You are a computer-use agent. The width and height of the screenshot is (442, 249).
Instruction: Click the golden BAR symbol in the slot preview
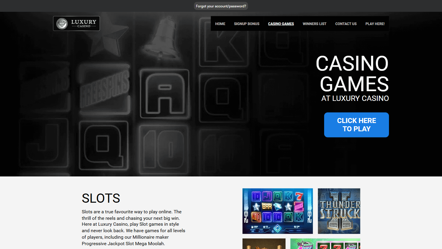point(267,206)
